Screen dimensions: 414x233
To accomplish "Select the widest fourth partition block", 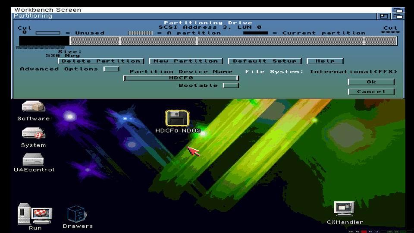I will pyautogui.click(x=280, y=41).
